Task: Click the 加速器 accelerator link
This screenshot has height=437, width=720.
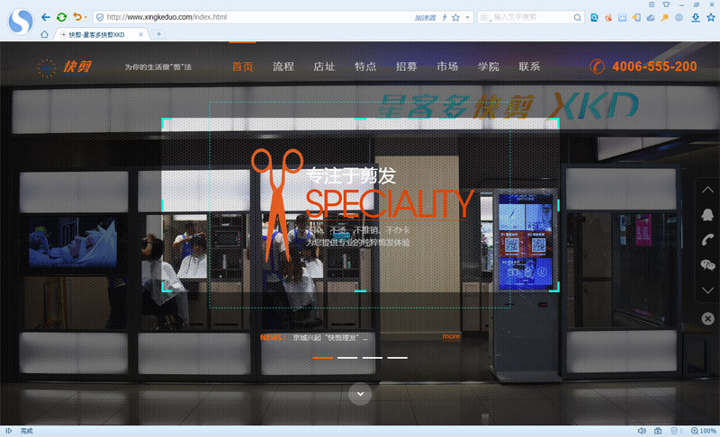Action: click(425, 17)
